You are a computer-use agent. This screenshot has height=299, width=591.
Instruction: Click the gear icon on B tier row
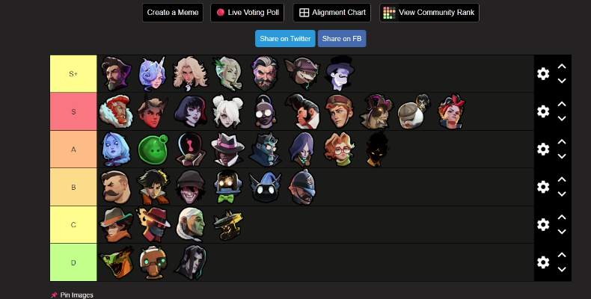coord(543,187)
